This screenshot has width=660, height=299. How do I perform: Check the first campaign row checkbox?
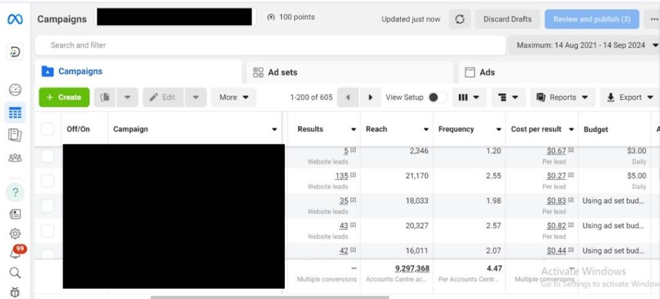(48, 155)
